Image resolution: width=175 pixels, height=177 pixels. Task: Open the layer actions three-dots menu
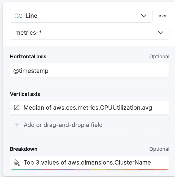[x=163, y=16]
